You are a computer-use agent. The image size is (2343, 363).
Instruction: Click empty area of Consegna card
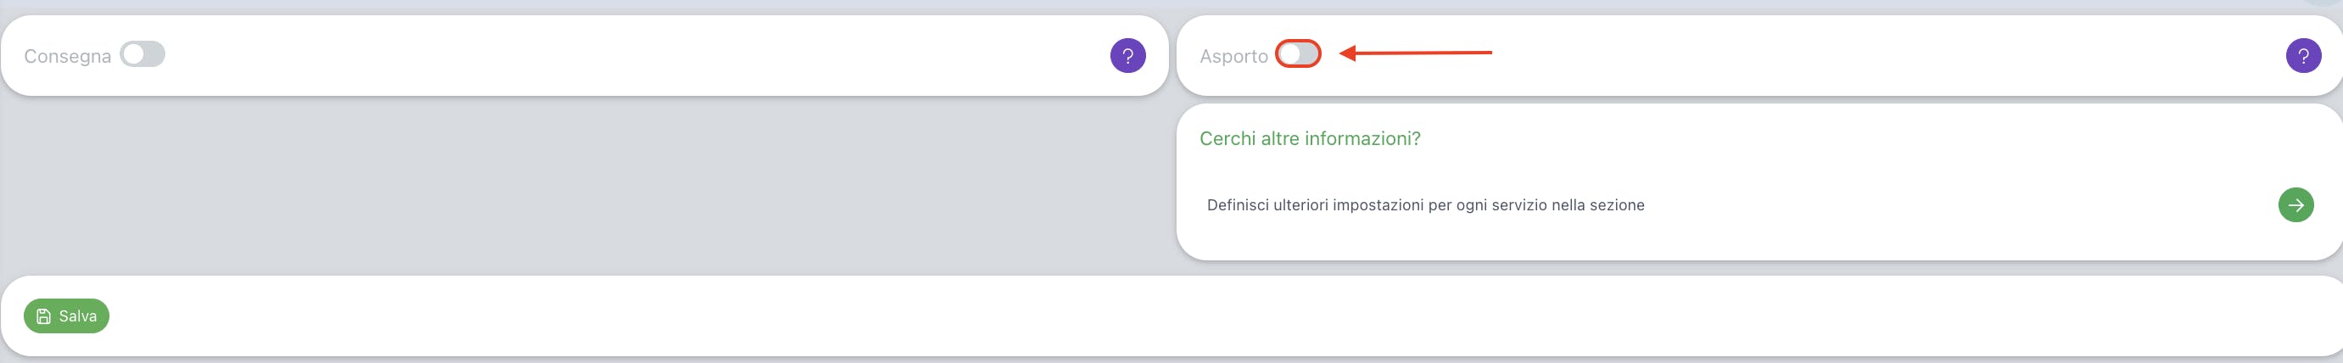click(637, 57)
